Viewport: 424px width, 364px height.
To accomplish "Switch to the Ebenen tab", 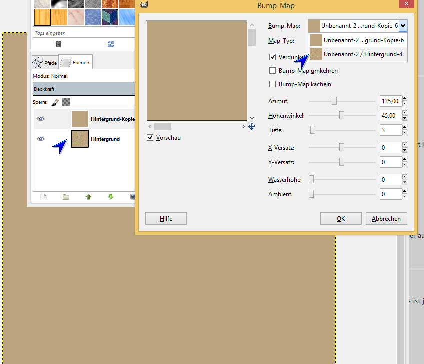I will tap(75, 62).
